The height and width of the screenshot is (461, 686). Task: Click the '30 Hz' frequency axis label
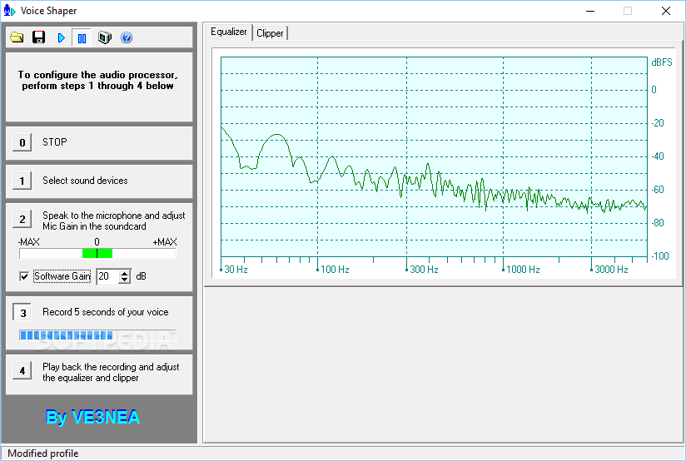tap(236, 270)
